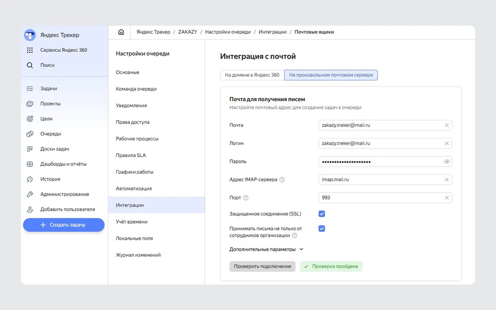Click the Проекты folder icon
This screenshot has width=496, height=310.
coord(30,104)
